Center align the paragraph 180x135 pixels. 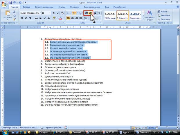pyautogui.click(x=72, y=18)
